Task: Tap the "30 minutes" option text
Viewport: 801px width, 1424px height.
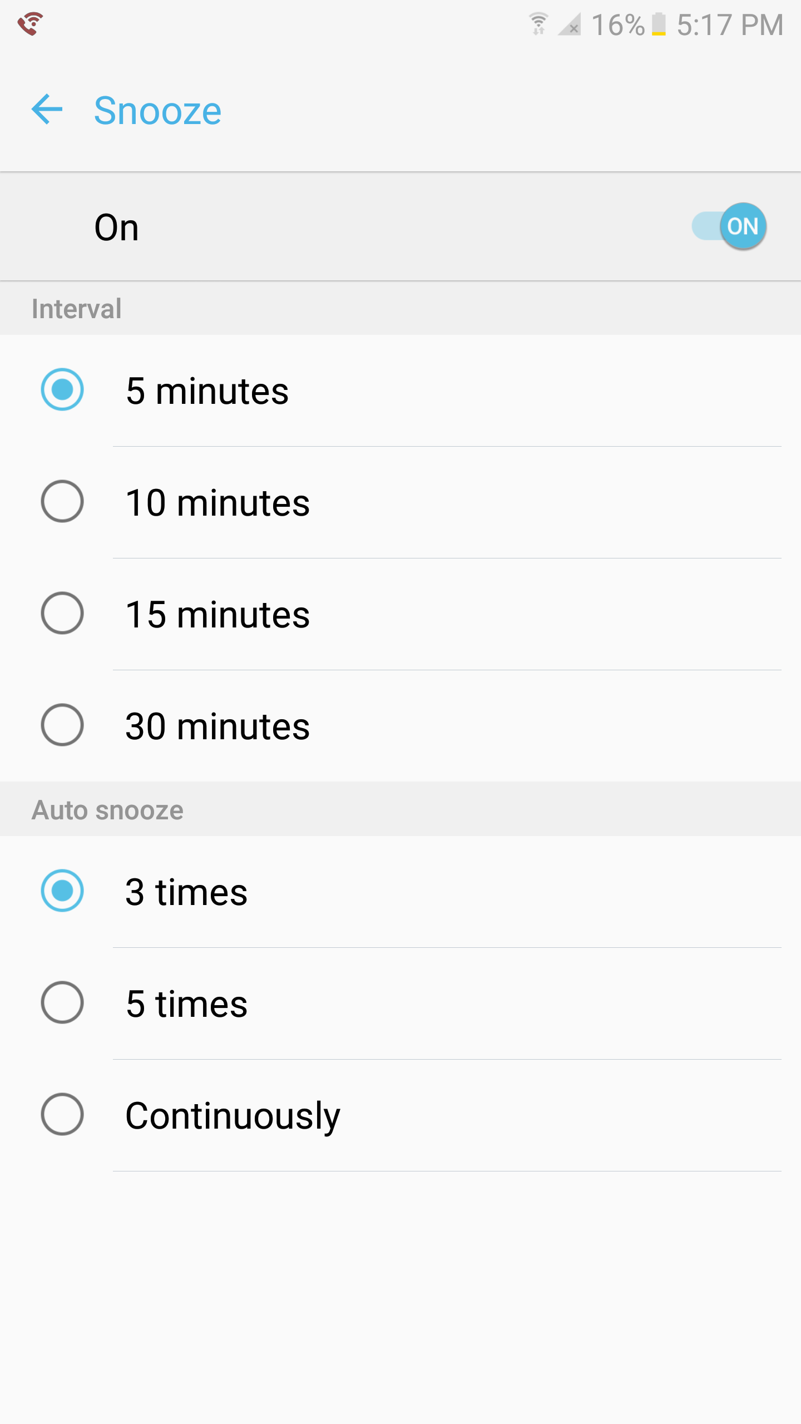Action: click(217, 726)
